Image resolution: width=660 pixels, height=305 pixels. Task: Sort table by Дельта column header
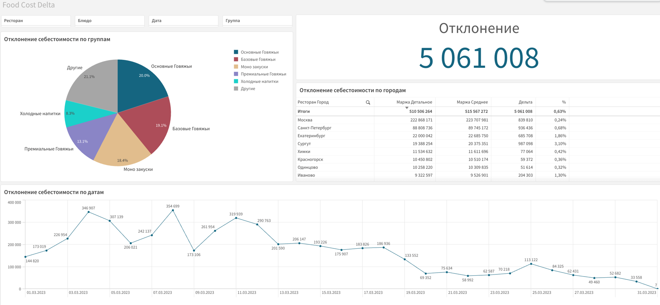point(525,102)
